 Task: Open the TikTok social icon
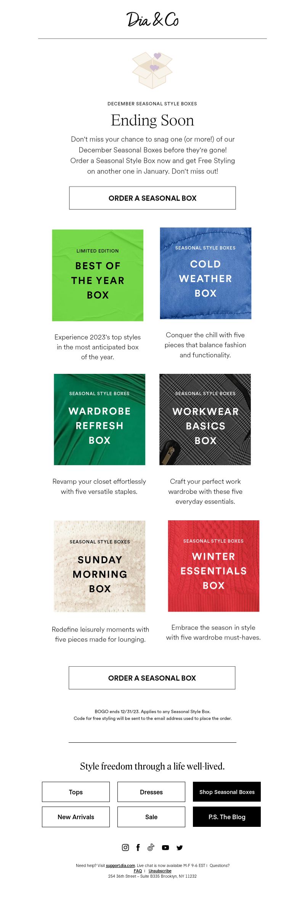pos(151,847)
